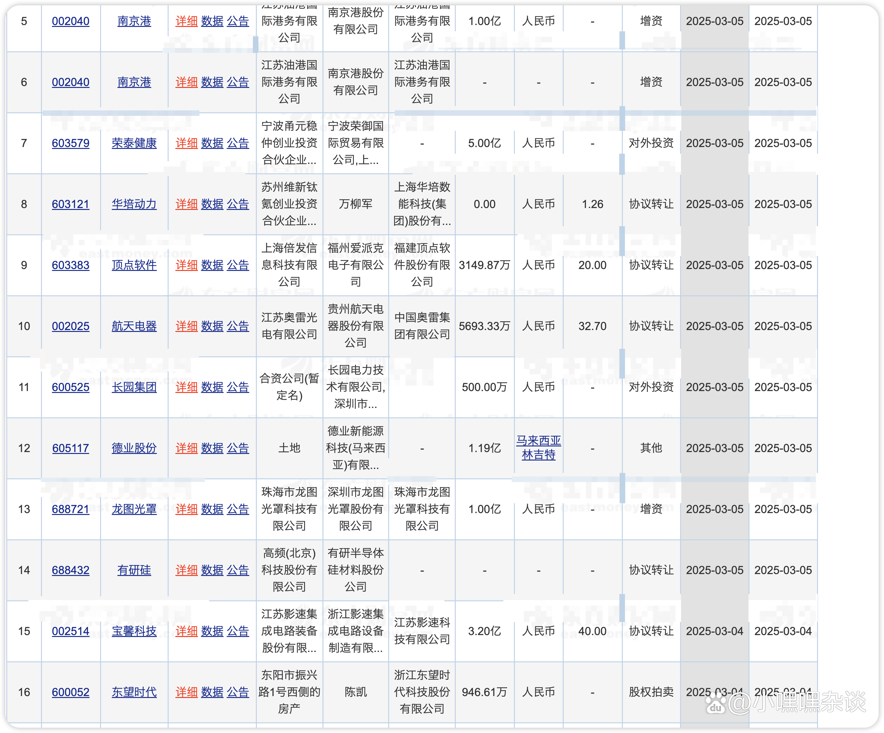This screenshot has height=733, width=884.
Task: Open 航天电器 stock name link
Action: [134, 326]
